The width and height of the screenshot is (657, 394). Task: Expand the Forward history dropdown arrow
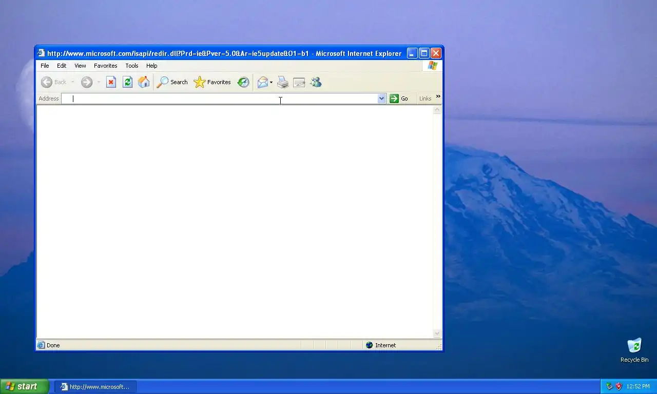tap(99, 82)
